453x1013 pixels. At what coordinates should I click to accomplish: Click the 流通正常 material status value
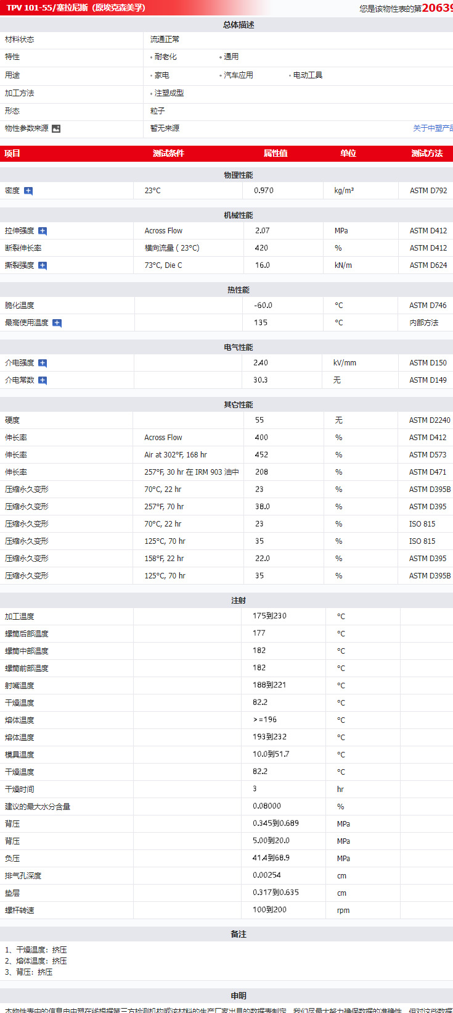165,40
